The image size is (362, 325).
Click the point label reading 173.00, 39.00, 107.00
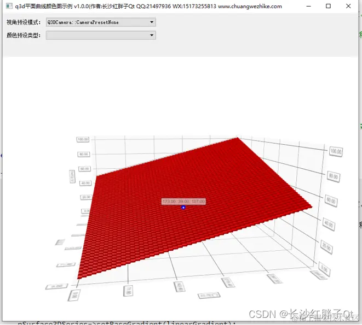(183, 202)
